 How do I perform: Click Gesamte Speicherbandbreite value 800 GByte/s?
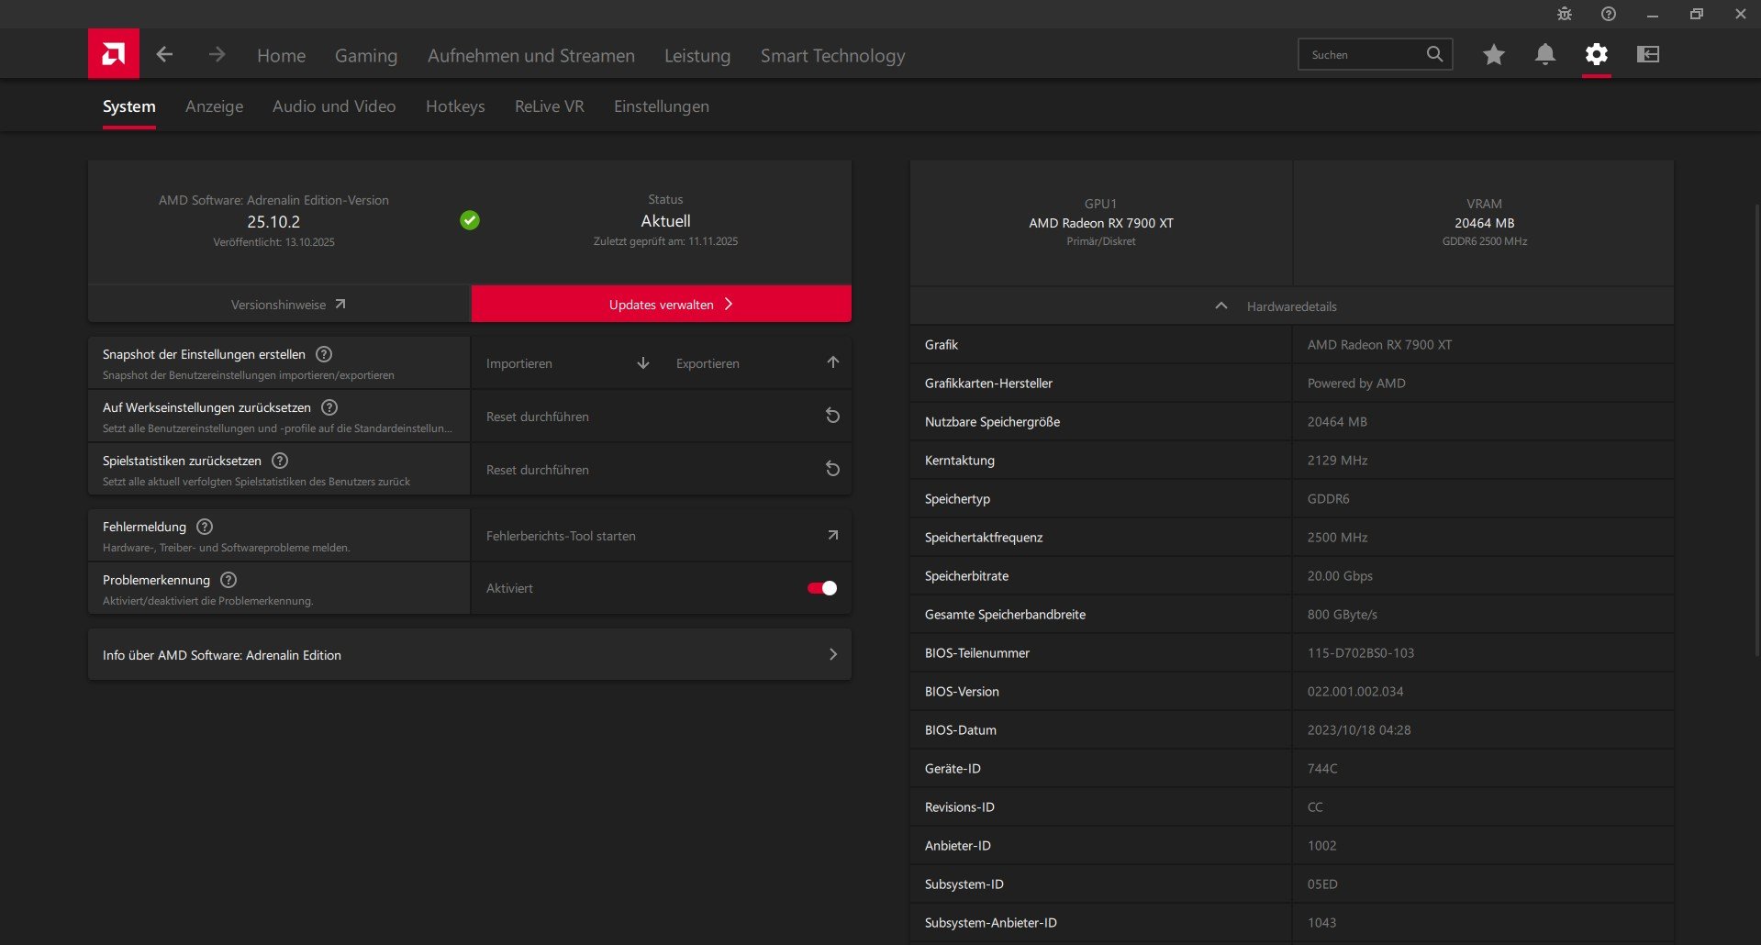point(1343,615)
